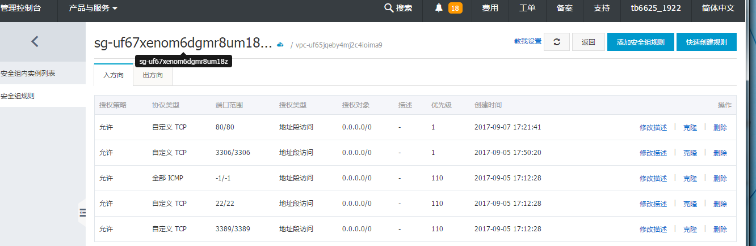Image resolution: width=756 pixels, height=246 pixels.
Task: Click the search magnifier icon
Action: (x=389, y=8)
